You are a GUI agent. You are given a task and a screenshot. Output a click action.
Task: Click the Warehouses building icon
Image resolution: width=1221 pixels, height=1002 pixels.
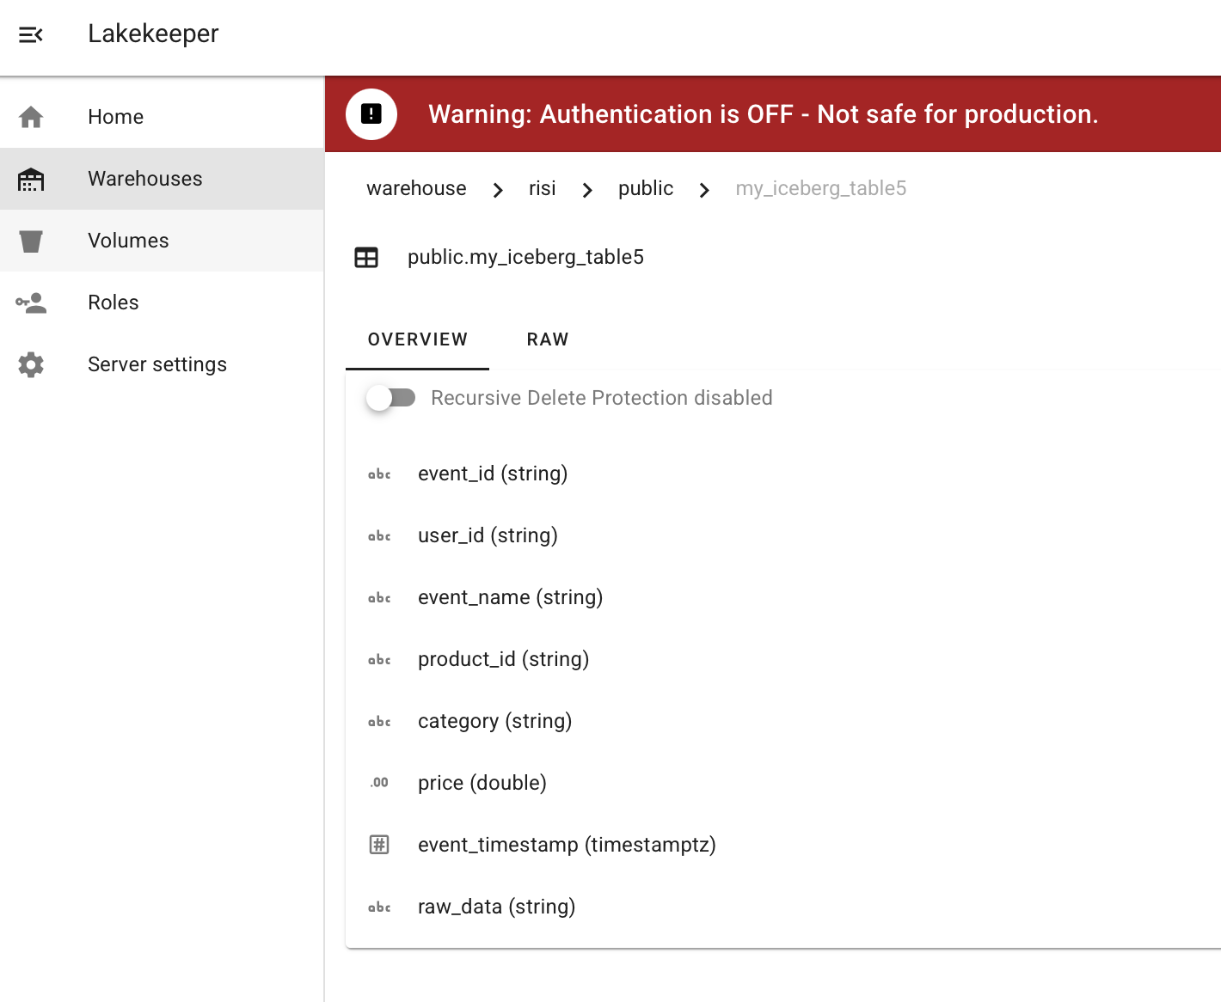click(x=31, y=179)
